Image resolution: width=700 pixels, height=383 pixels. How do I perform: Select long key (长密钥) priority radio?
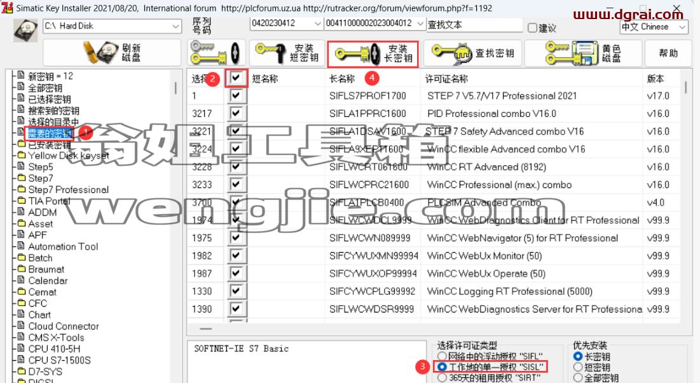tap(578, 356)
